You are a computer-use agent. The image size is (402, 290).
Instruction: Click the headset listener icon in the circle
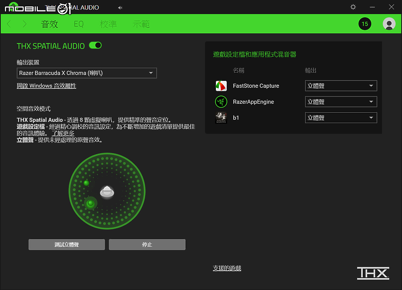pyautogui.click(x=107, y=192)
